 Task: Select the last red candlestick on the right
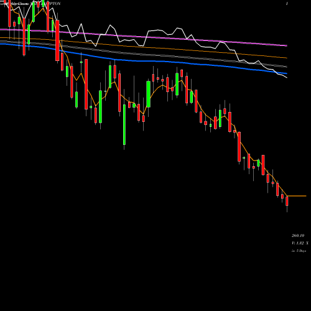pyautogui.click(x=287, y=202)
